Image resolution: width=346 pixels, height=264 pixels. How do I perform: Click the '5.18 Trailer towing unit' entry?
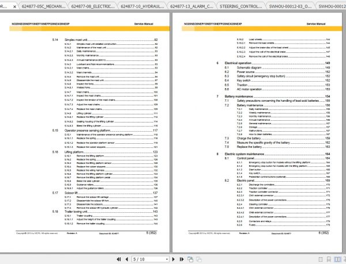pos(105,212)
